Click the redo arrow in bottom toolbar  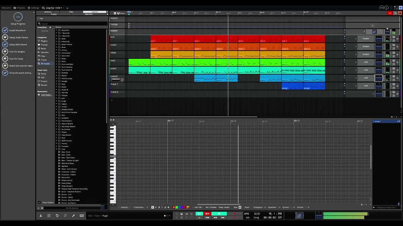pos(65,216)
